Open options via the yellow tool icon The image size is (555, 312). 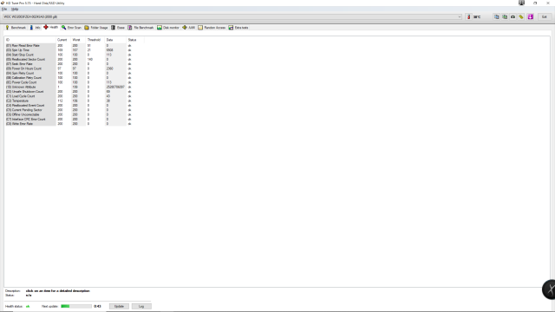coord(521,16)
